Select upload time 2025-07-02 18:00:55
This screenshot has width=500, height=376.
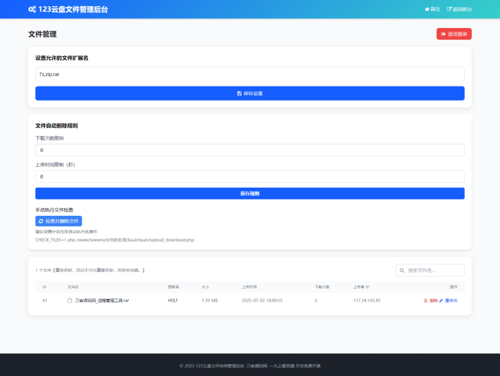pyautogui.click(x=262, y=301)
